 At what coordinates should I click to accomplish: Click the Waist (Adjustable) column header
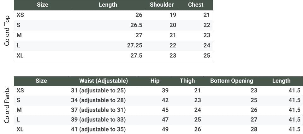click(104, 81)
